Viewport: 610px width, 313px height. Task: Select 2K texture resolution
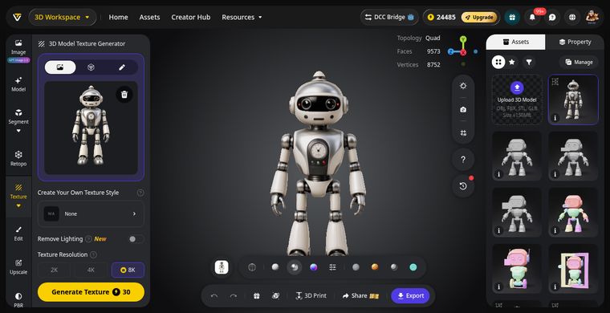coord(54,270)
